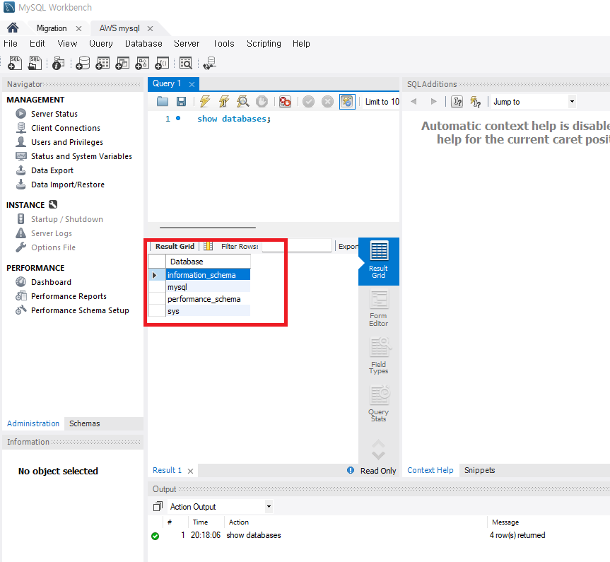Switch to Administration navigator tab
This screenshot has height=562, width=610.
[x=33, y=423]
